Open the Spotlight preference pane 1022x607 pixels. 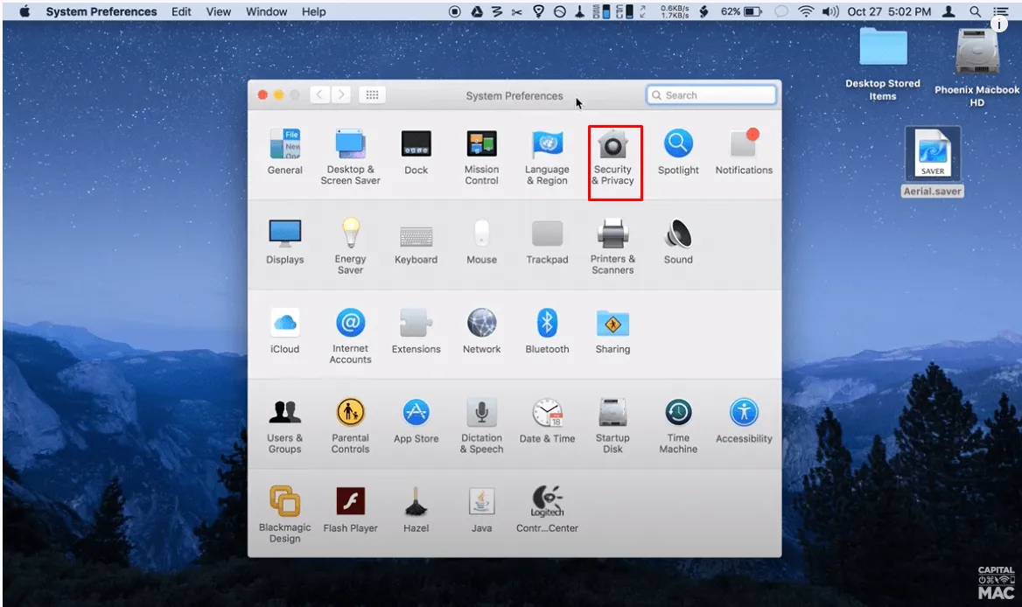pyautogui.click(x=678, y=152)
